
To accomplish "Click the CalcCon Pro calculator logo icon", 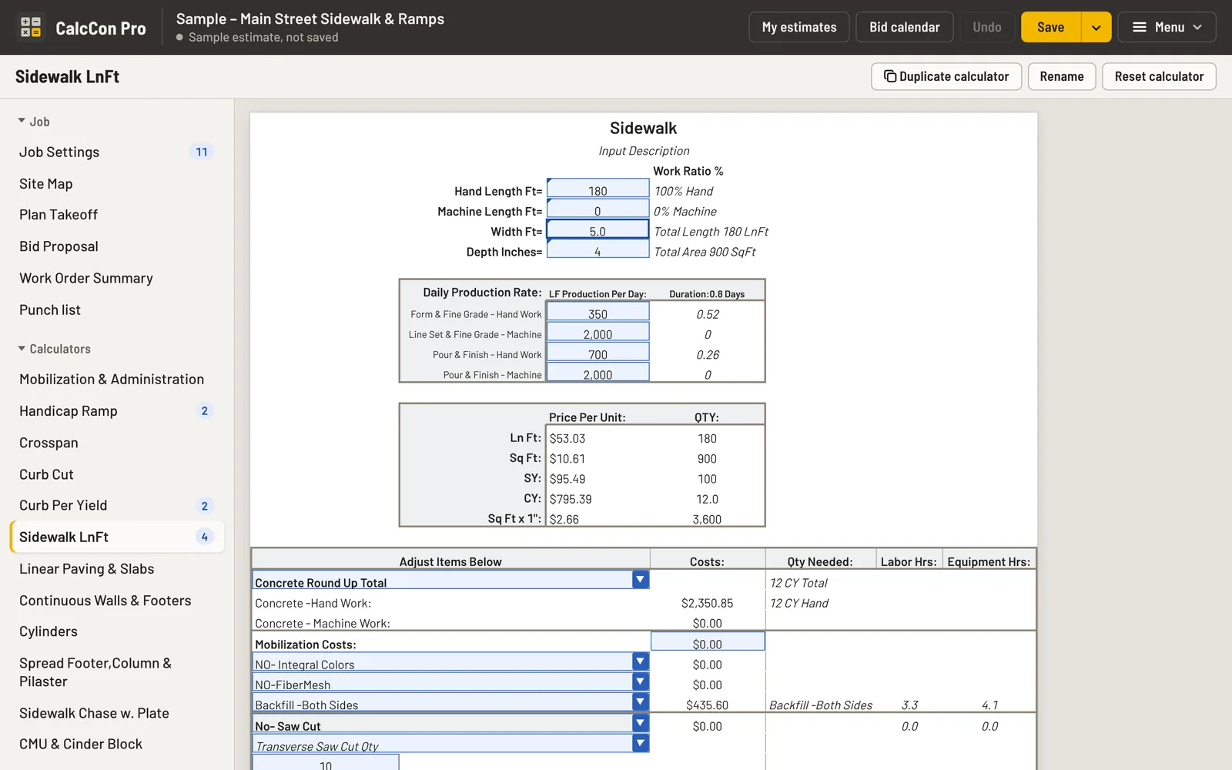I will pyautogui.click(x=31, y=28).
